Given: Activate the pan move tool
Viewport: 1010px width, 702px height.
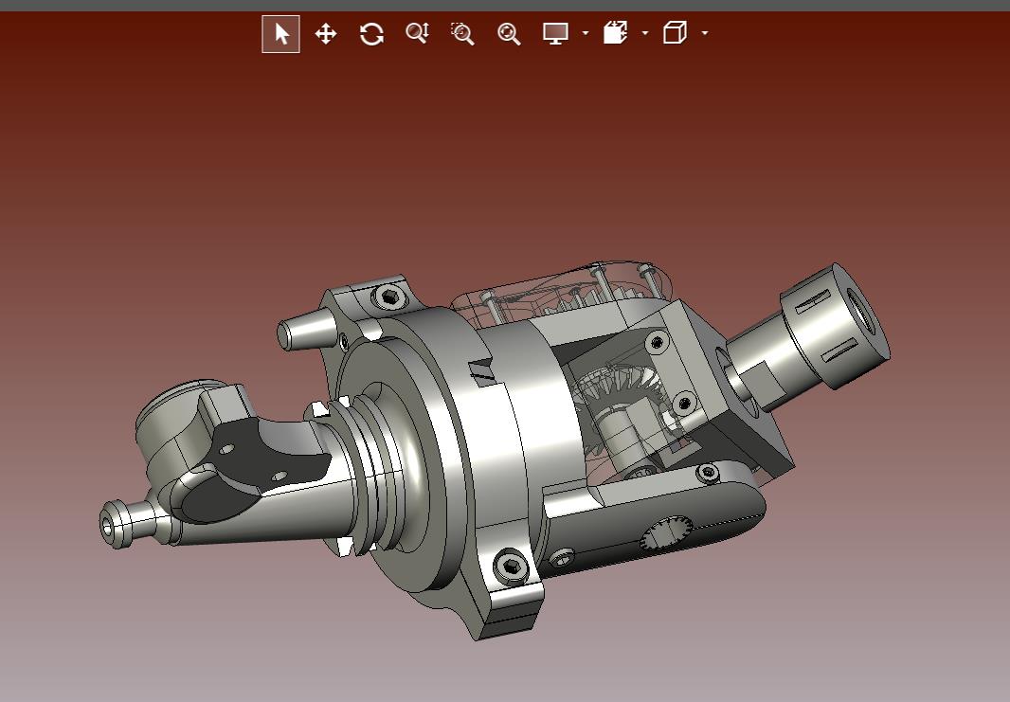Looking at the screenshot, I should [x=326, y=33].
